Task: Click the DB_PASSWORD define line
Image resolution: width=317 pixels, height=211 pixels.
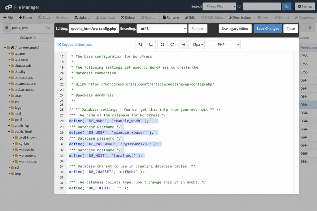Action: tap(114, 144)
